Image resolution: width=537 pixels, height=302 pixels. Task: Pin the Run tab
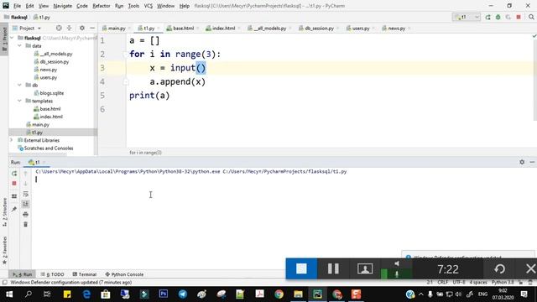click(14, 209)
